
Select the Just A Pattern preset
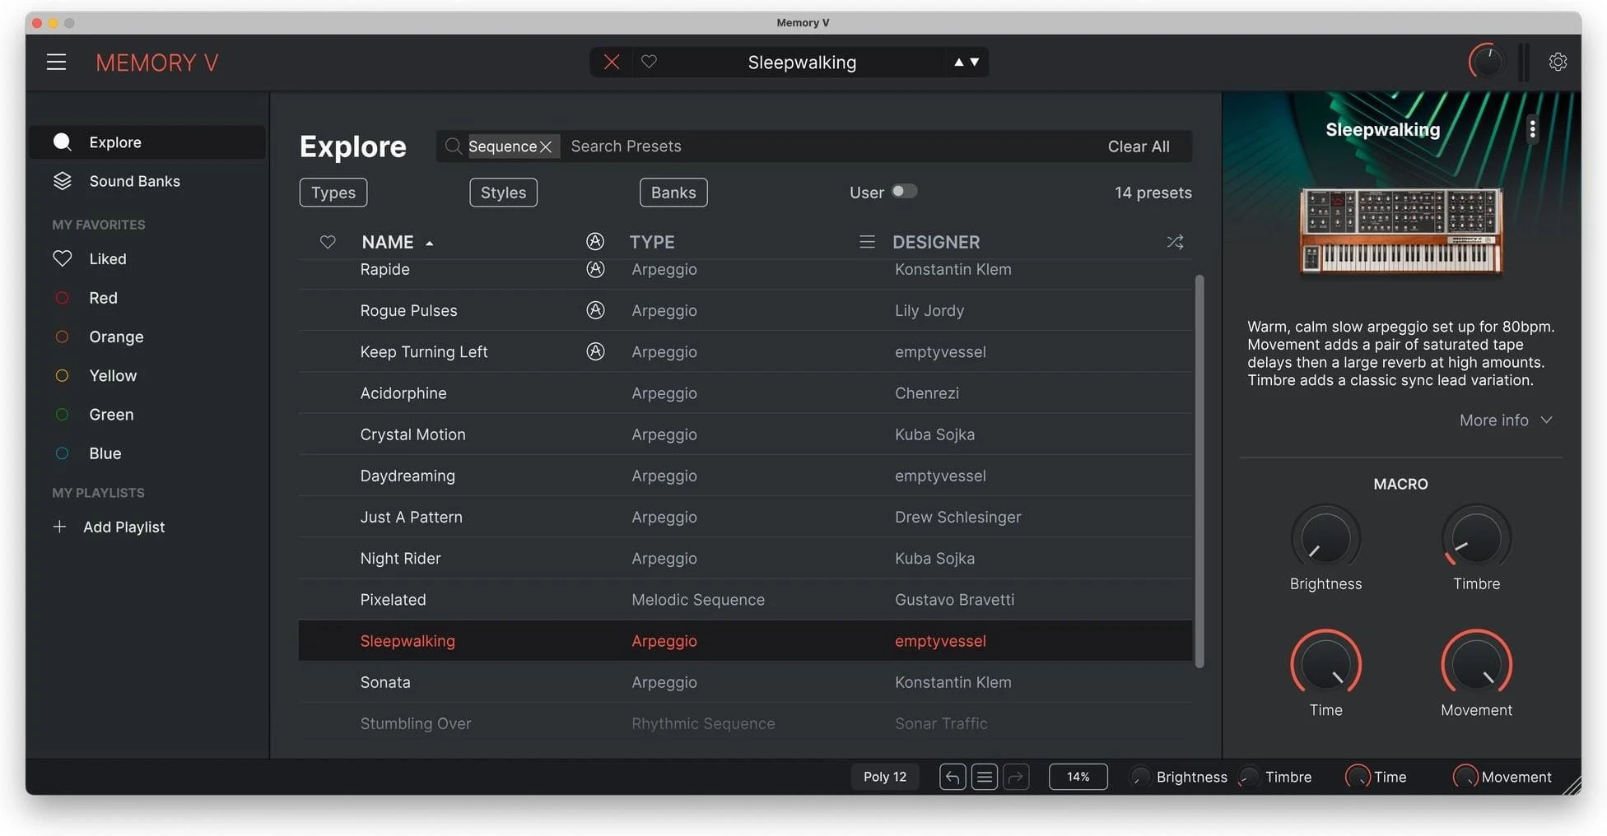(745, 517)
